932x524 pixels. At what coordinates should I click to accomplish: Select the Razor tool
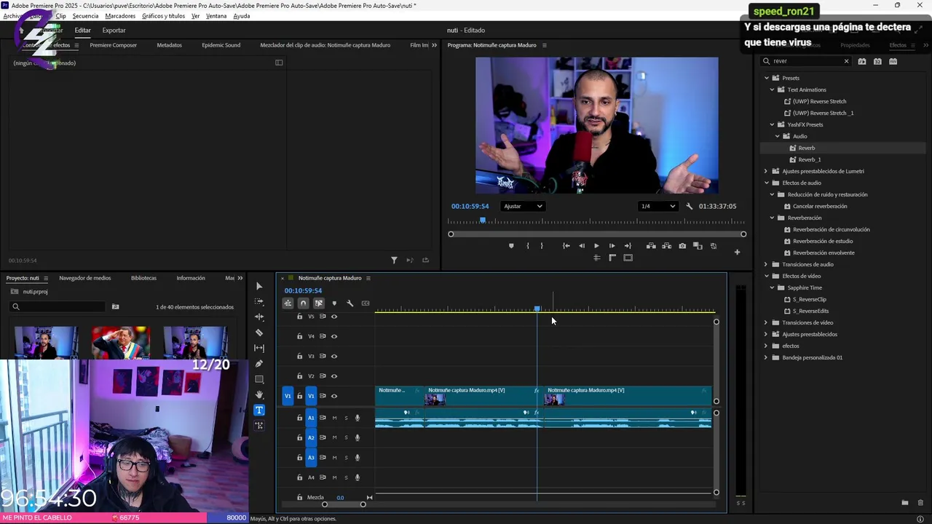click(x=259, y=333)
